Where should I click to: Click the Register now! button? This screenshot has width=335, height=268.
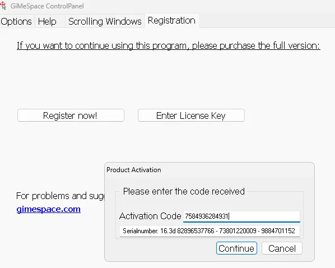71,115
